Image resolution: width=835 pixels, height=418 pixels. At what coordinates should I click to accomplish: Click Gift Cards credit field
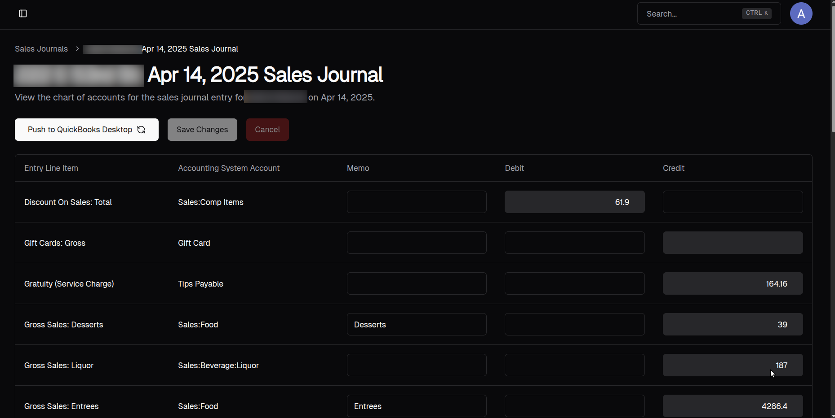coord(733,243)
